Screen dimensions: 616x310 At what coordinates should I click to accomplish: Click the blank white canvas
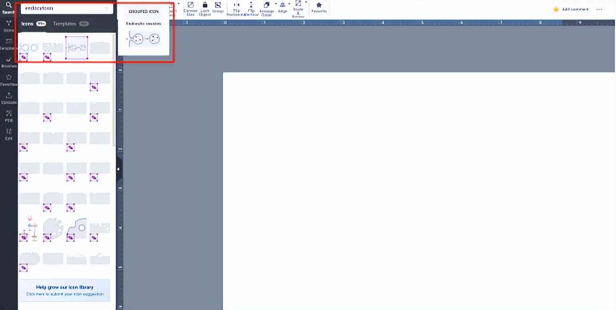pyautogui.click(x=419, y=191)
